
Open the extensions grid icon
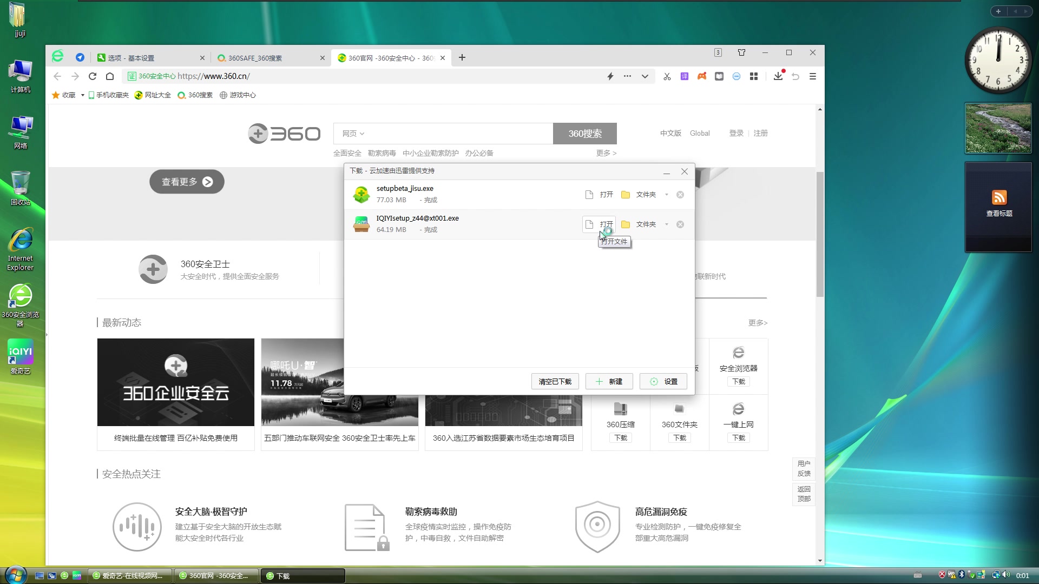pyautogui.click(x=754, y=76)
